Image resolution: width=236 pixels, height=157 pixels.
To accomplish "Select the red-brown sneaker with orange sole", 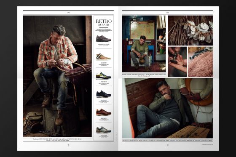I will (104, 112).
